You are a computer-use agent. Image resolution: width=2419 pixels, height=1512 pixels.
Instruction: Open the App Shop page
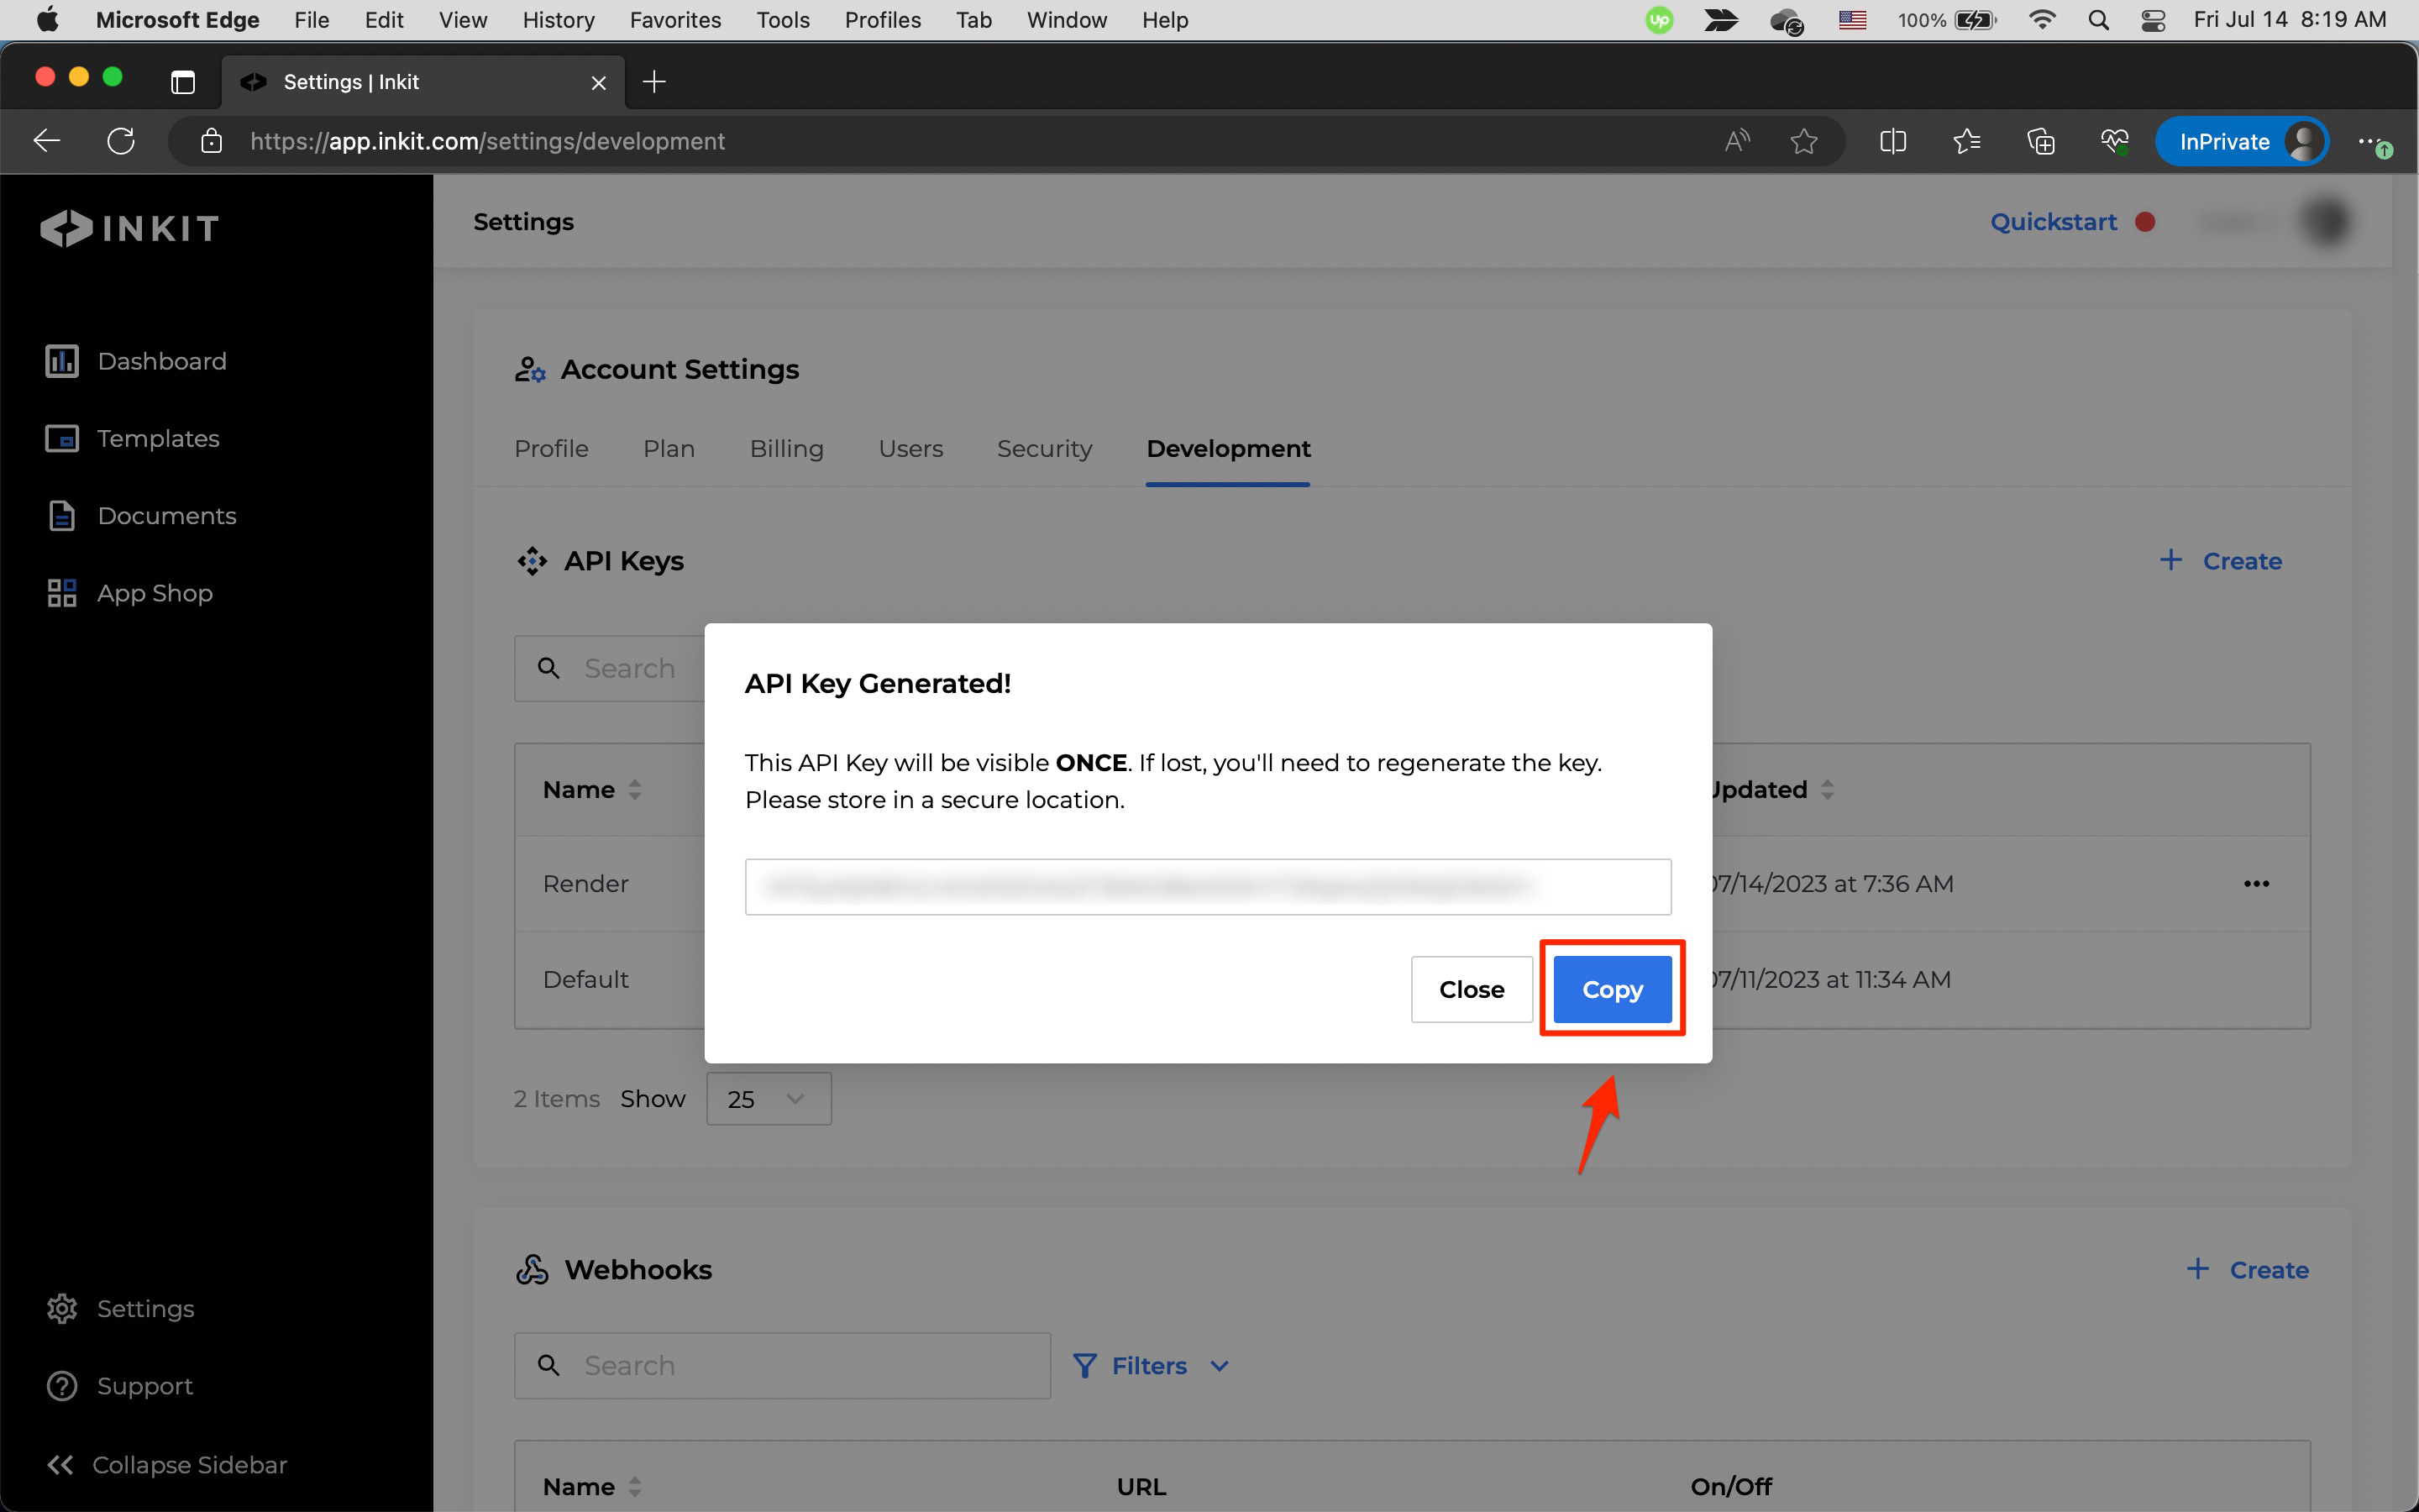coord(154,593)
